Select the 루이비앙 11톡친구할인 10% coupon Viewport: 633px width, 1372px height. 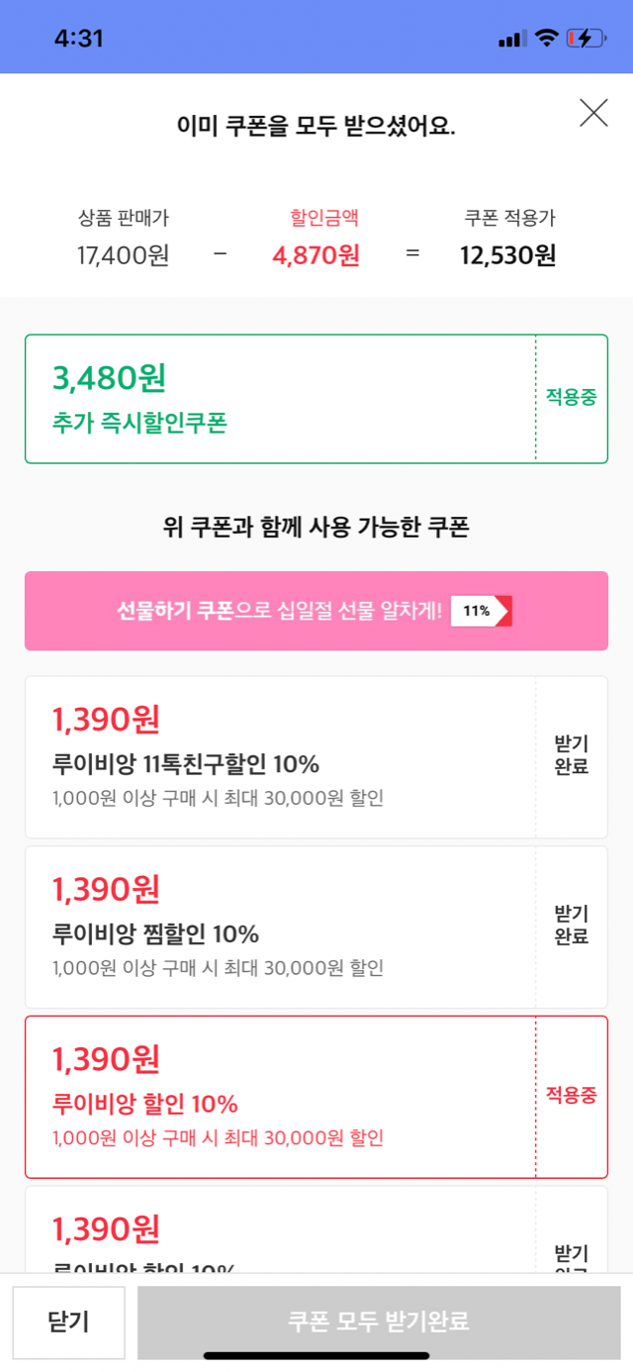277,757
